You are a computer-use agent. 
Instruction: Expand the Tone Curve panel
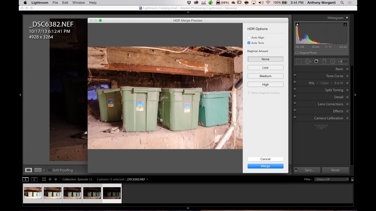(x=334, y=76)
